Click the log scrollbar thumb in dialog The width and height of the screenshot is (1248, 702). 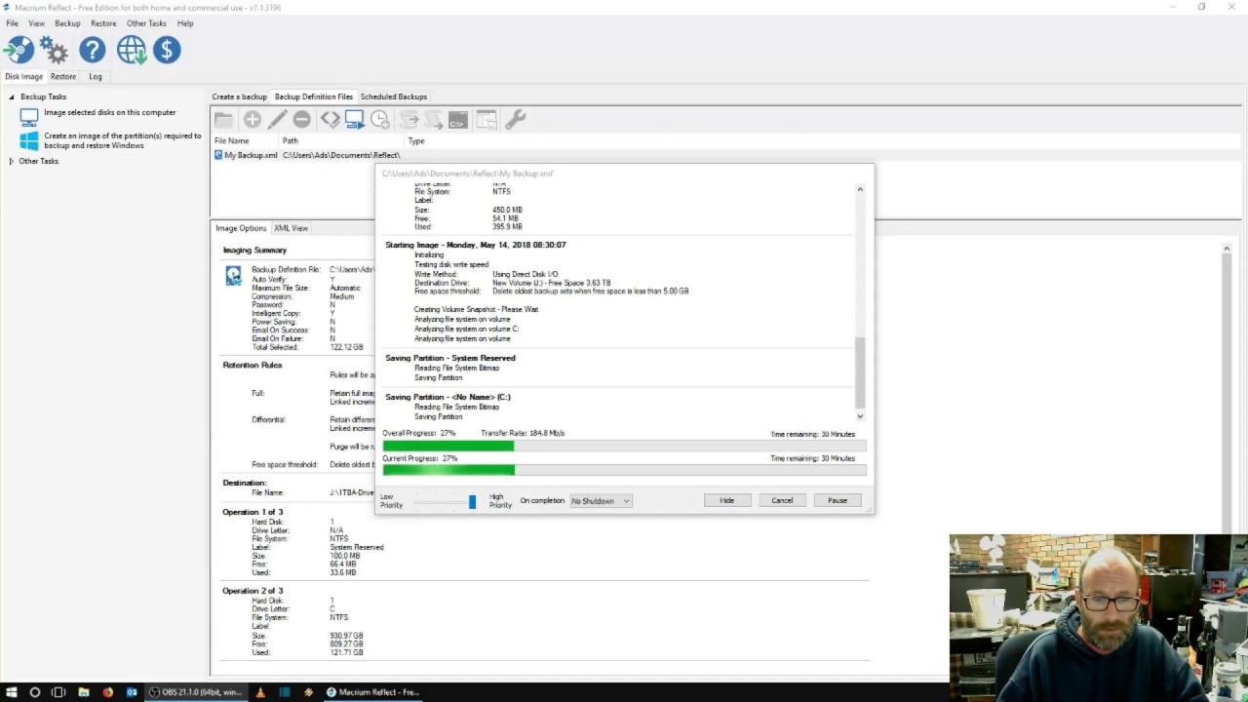click(x=860, y=372)
